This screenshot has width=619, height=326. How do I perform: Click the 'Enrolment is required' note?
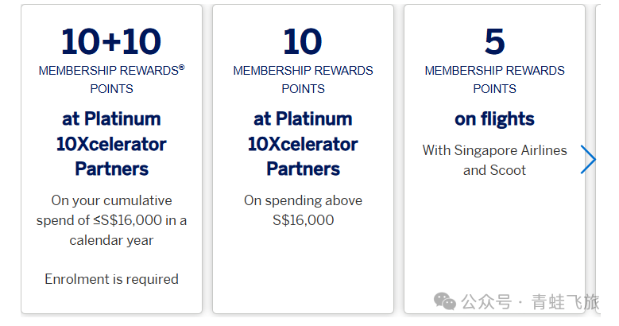[x=111, y=279]
